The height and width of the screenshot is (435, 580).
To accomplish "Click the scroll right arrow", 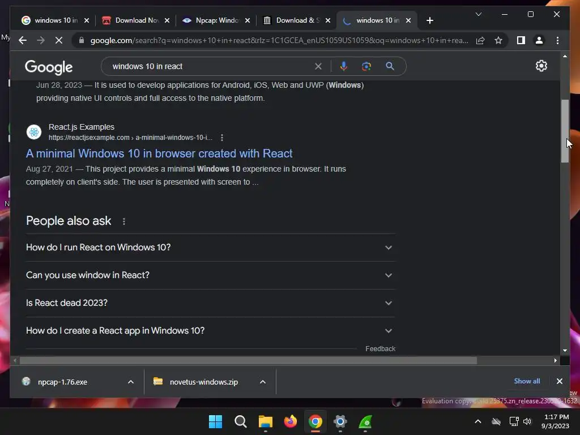I will click(555, 360).
